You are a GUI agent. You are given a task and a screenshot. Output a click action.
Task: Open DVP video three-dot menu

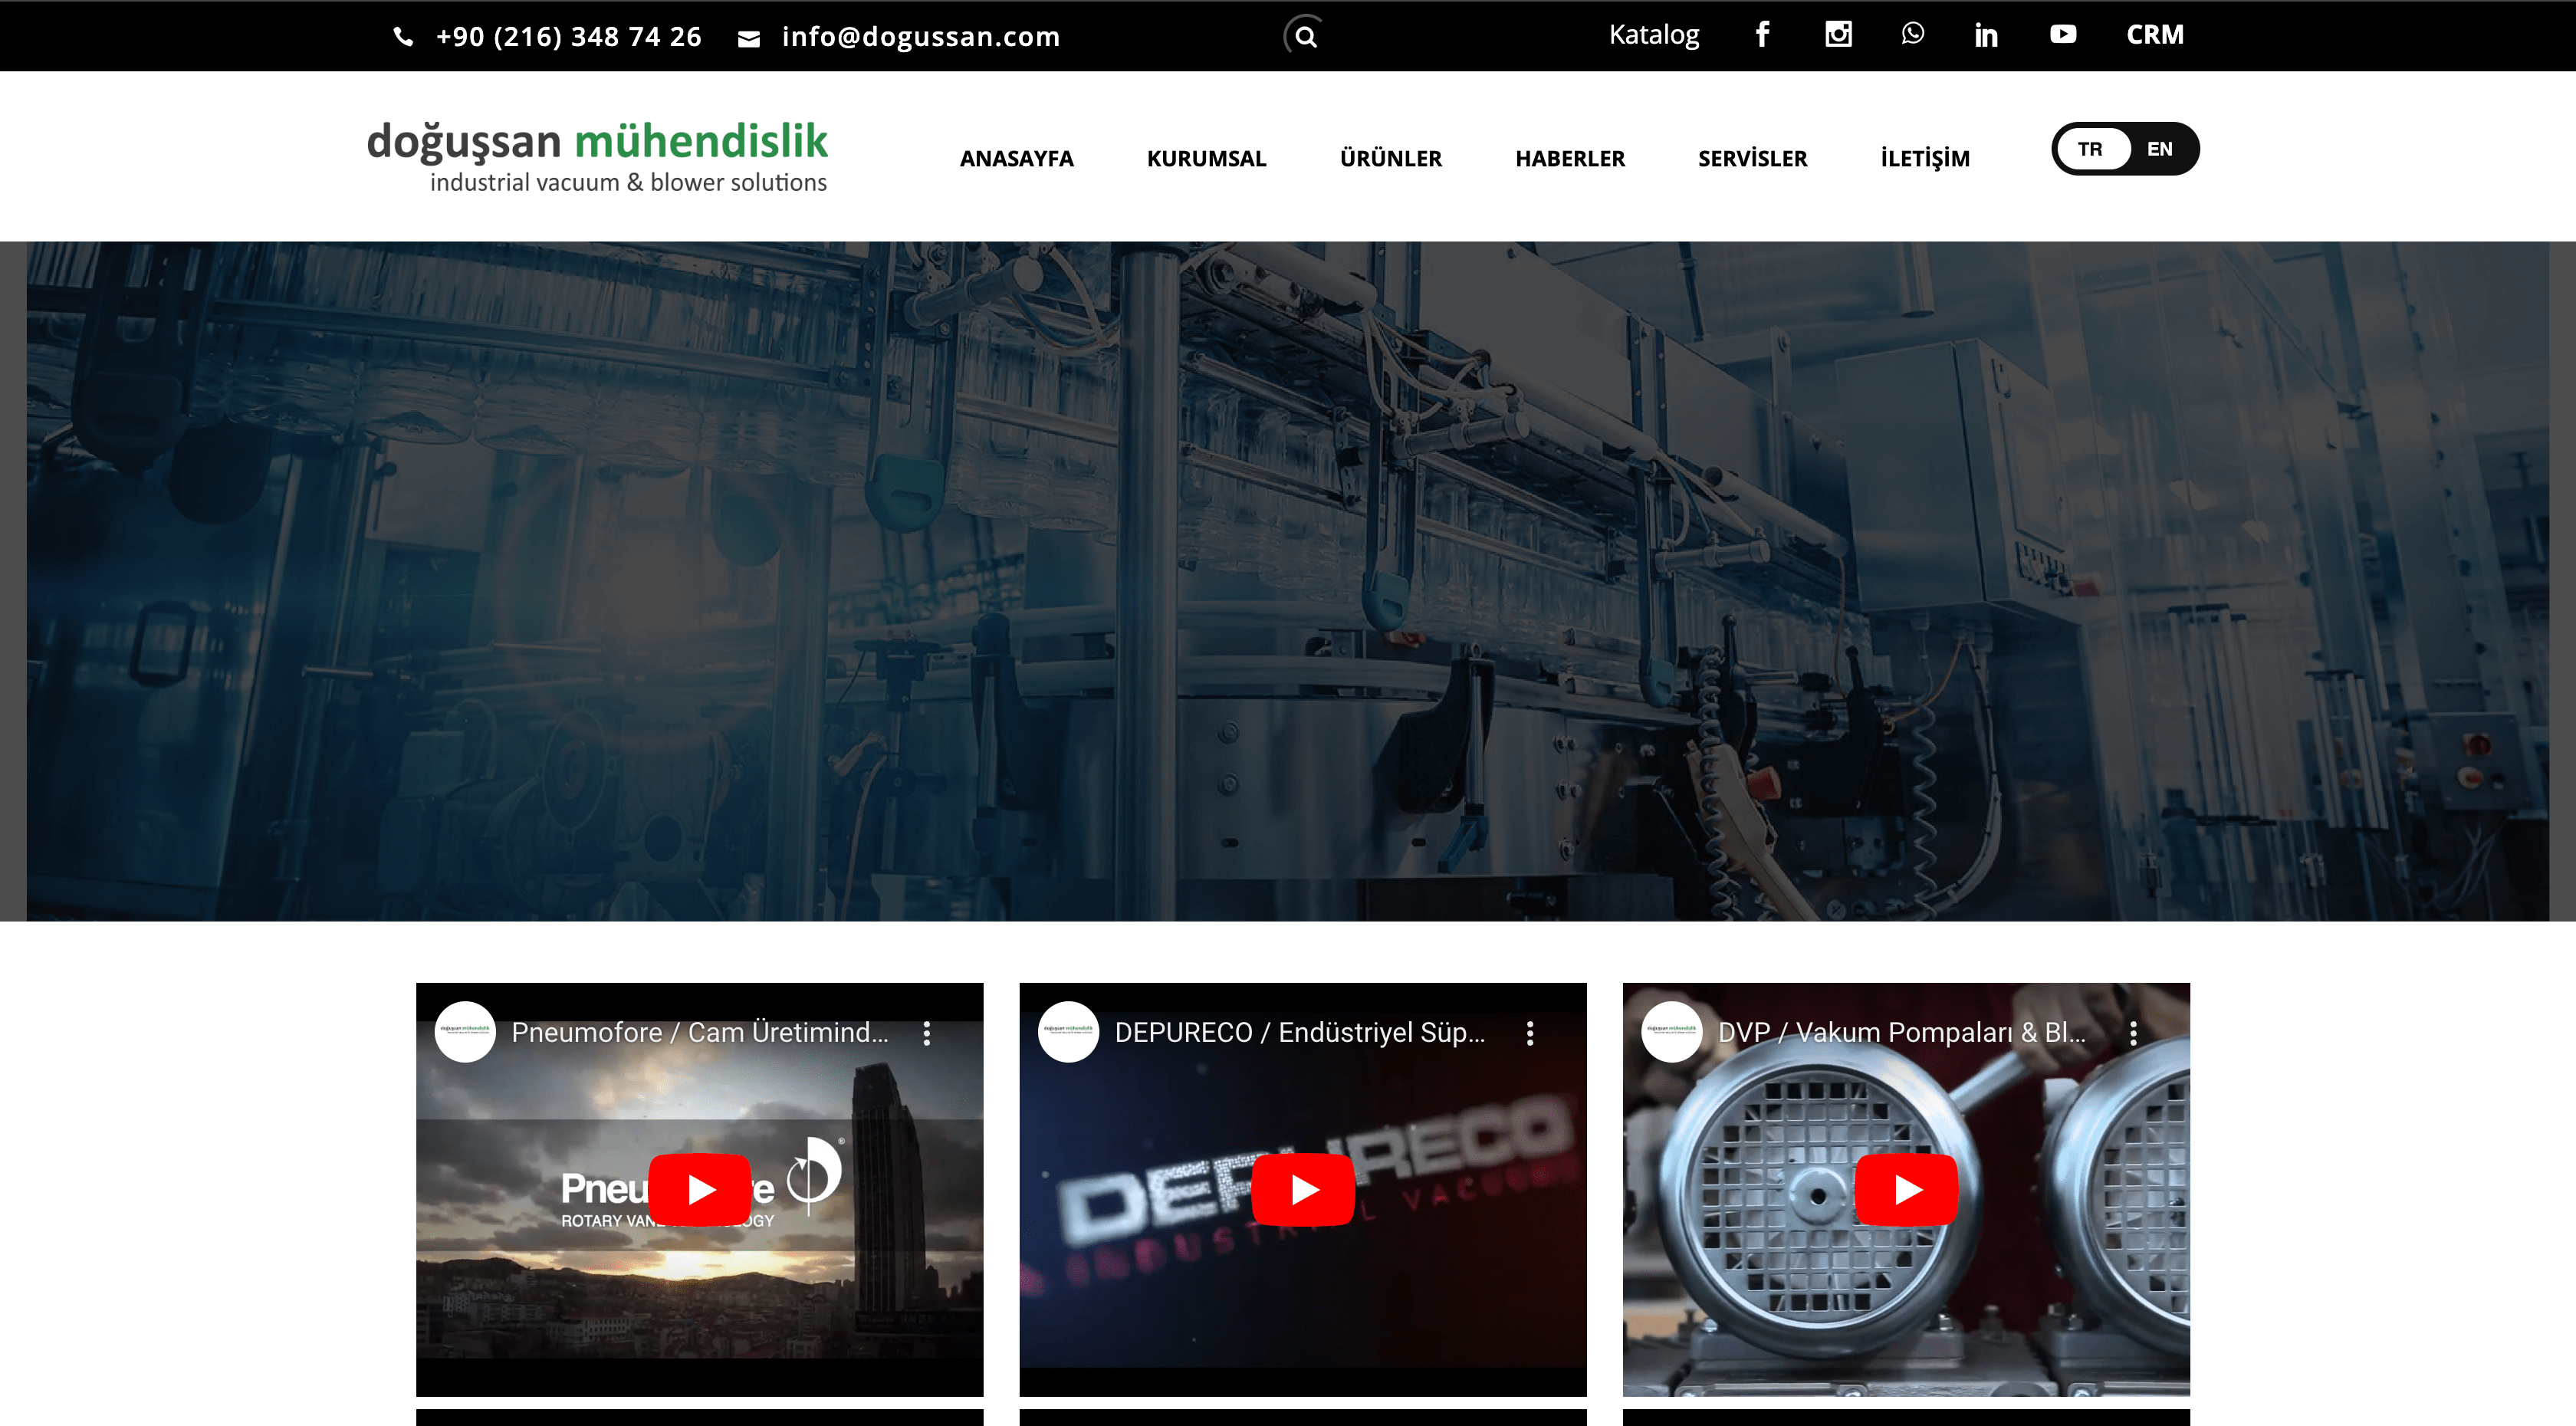tap(2133, 1033)
